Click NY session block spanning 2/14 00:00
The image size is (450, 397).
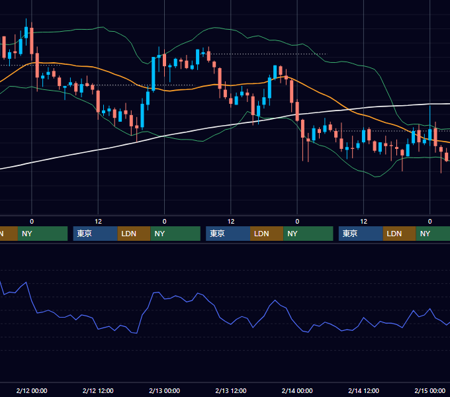(x=308, y=234)
